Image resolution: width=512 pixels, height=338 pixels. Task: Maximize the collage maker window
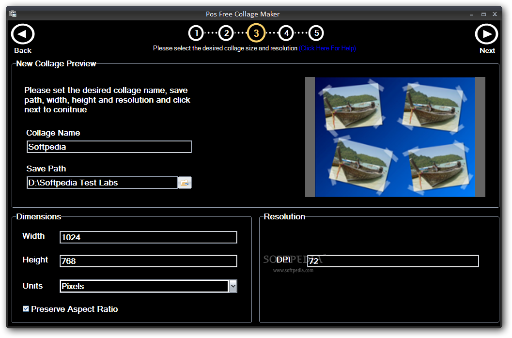coord(483,15)
